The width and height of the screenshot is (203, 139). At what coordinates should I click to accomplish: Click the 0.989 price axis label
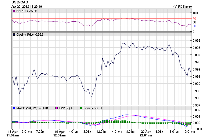click(196, 91)
